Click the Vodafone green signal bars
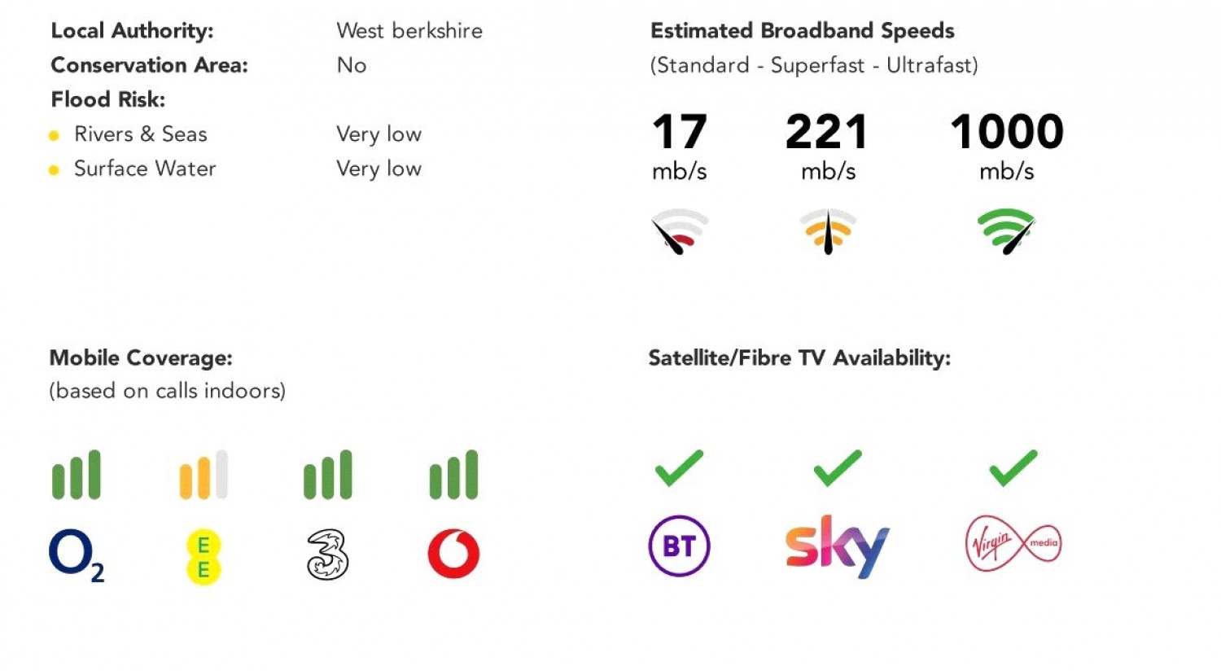The width and height of the screenshot is (1221, 671). tap(453, 475)
